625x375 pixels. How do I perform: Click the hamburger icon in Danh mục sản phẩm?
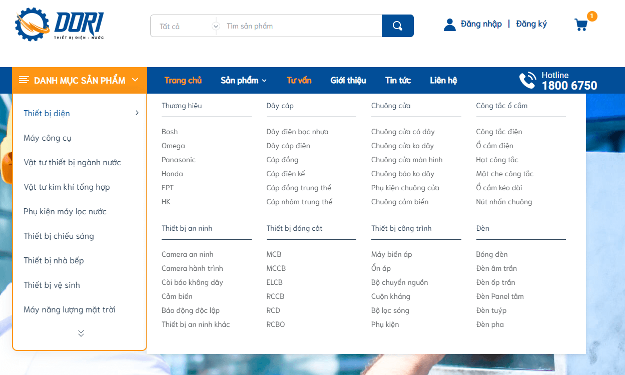pyautogui.click(x=24, y=80)
